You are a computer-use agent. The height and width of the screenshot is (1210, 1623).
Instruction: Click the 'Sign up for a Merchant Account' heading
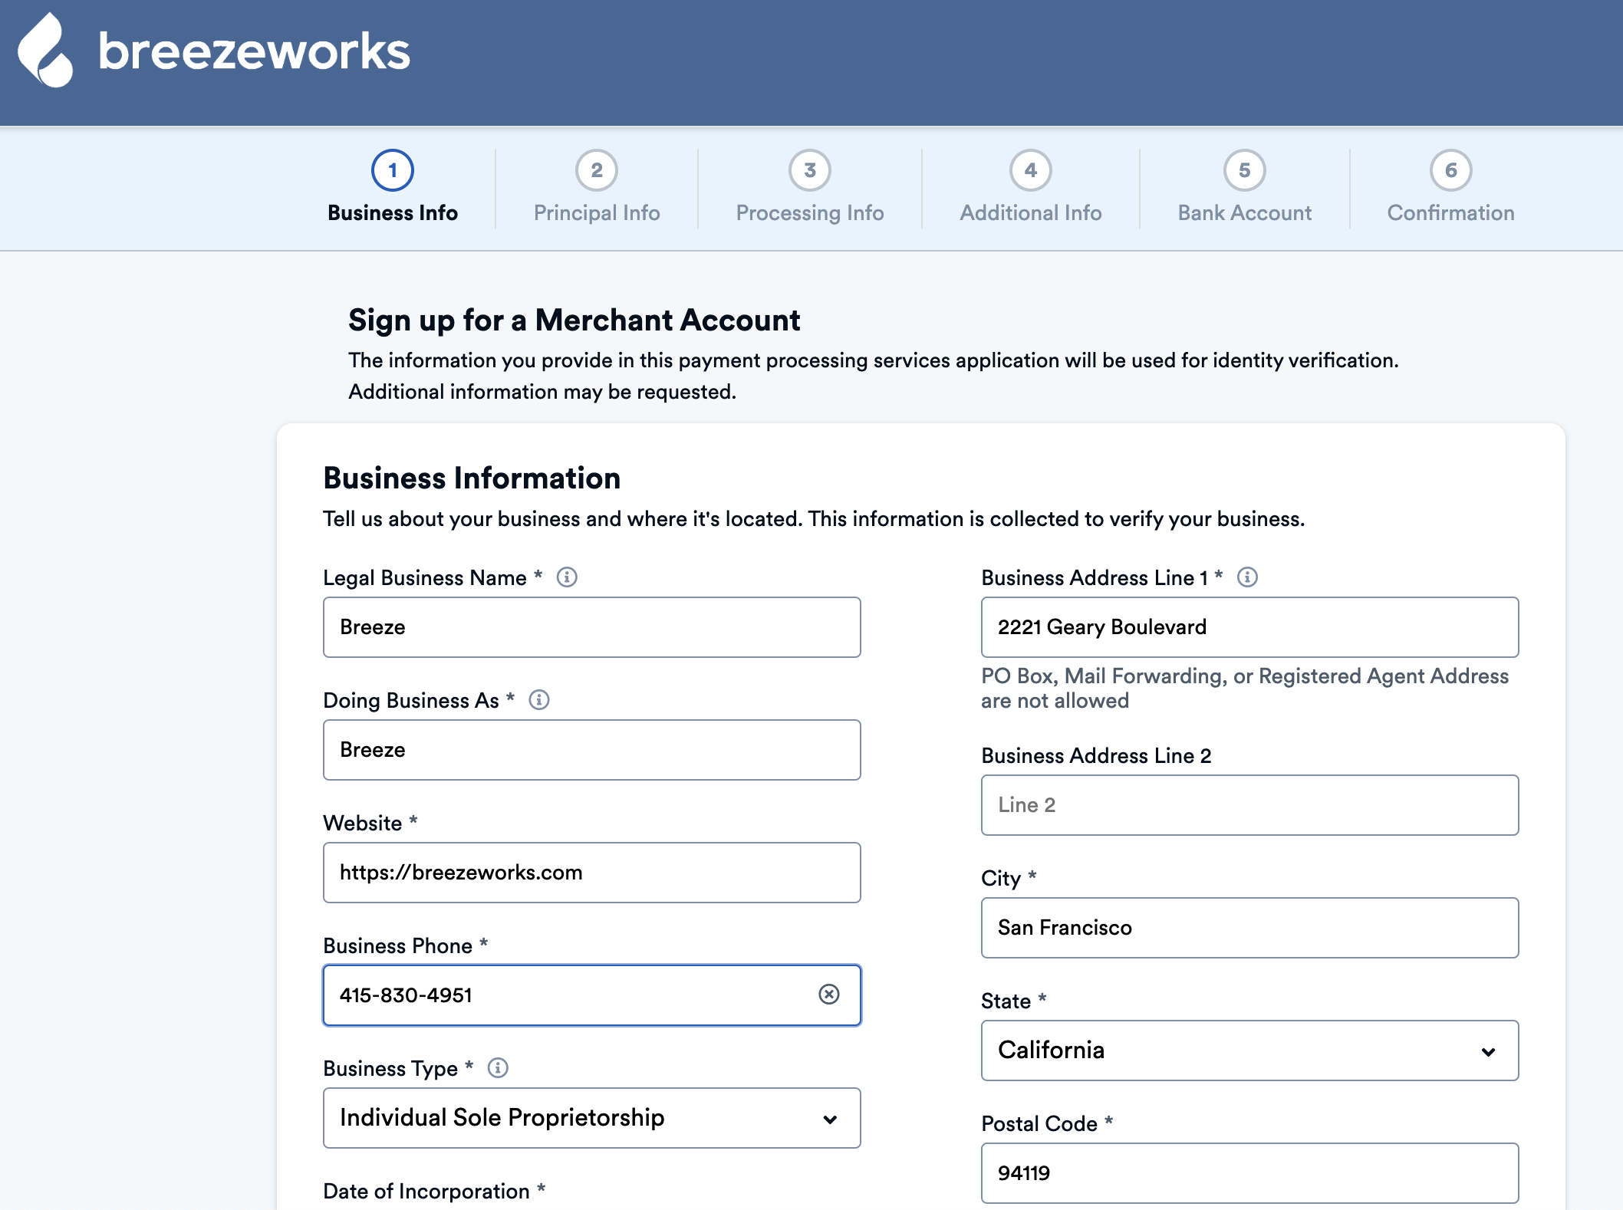pyautogui.click(x=574, y=320)
